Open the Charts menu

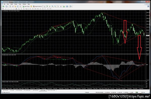point(16,4)
